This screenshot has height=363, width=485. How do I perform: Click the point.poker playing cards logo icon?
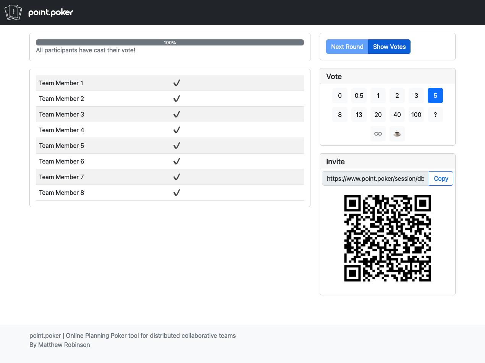click(13, 13)
